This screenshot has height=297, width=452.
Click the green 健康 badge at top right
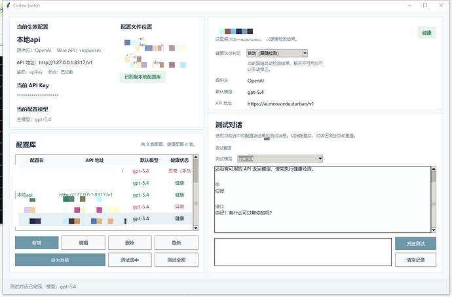pyautogui.click(x=426, y=33)
